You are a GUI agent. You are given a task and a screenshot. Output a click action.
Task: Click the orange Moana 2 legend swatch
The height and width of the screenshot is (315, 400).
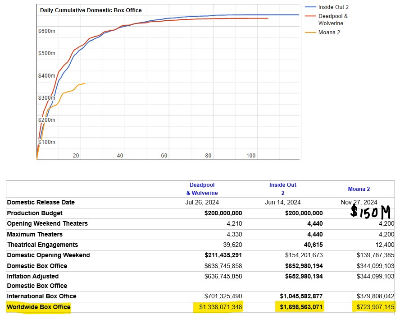click(310, 32)
